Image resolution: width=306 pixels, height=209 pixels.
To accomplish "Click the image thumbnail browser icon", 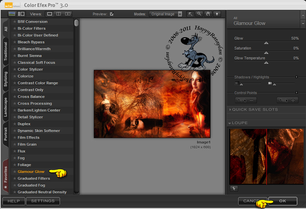I will (x=12, y=14).
